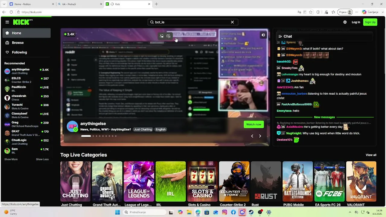Add this page to favorites star
386x217 pixels.
pyautogui.click(x=311, y=12)
